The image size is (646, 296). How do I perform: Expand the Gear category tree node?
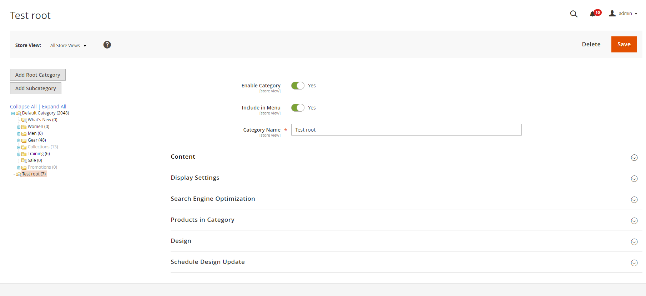[x=19, y=141]
